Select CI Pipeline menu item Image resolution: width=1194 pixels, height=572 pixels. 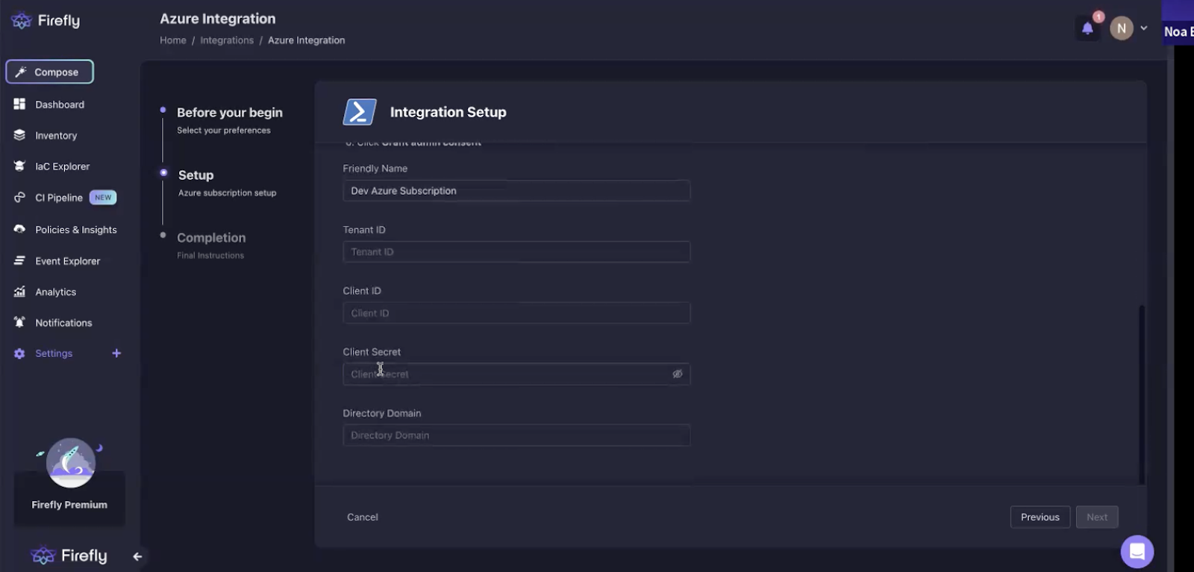click(59, 197)
